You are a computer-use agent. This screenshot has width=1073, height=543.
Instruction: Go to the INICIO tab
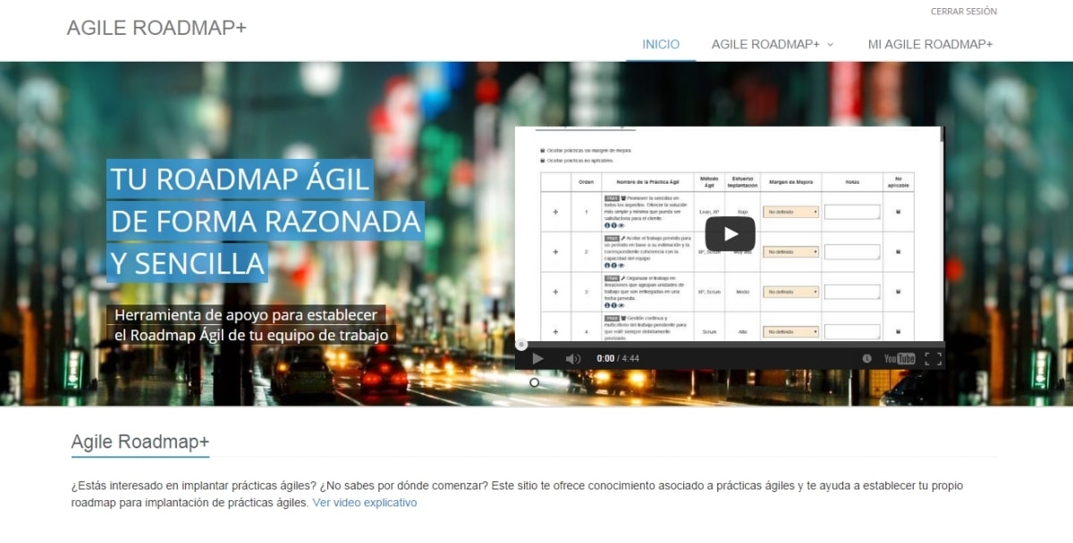pyautogui.click(x=661, y=44)
